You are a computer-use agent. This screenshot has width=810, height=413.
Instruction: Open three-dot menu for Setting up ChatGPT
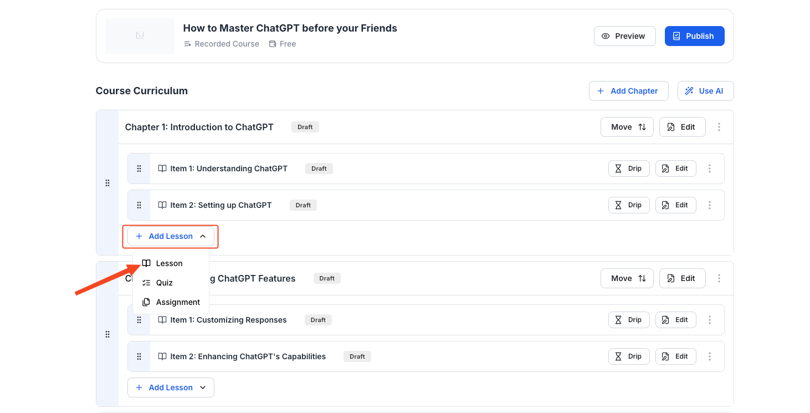pyautogui.click(x=710, y=205)
